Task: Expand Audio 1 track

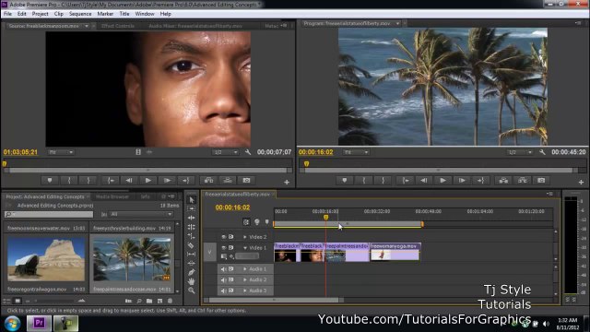Action: point(245,269)
